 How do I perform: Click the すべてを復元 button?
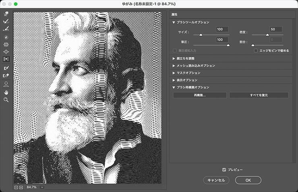(259, 95)
